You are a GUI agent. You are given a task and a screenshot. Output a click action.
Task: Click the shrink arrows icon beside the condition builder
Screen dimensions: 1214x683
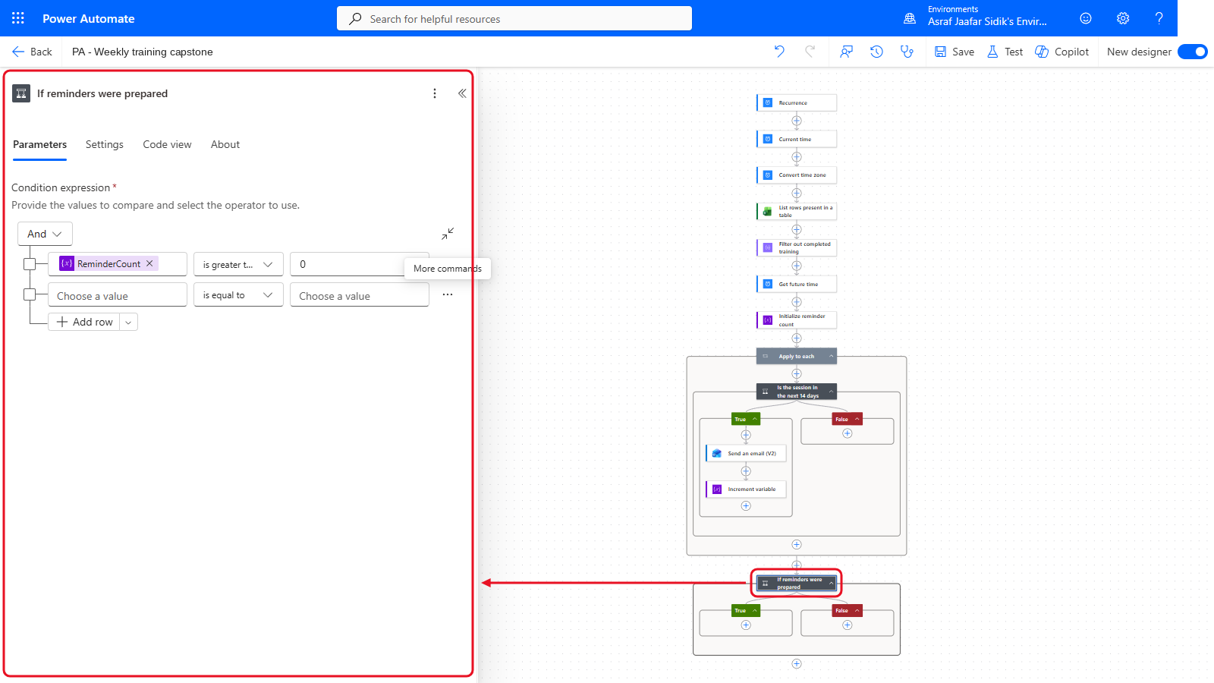448,234
